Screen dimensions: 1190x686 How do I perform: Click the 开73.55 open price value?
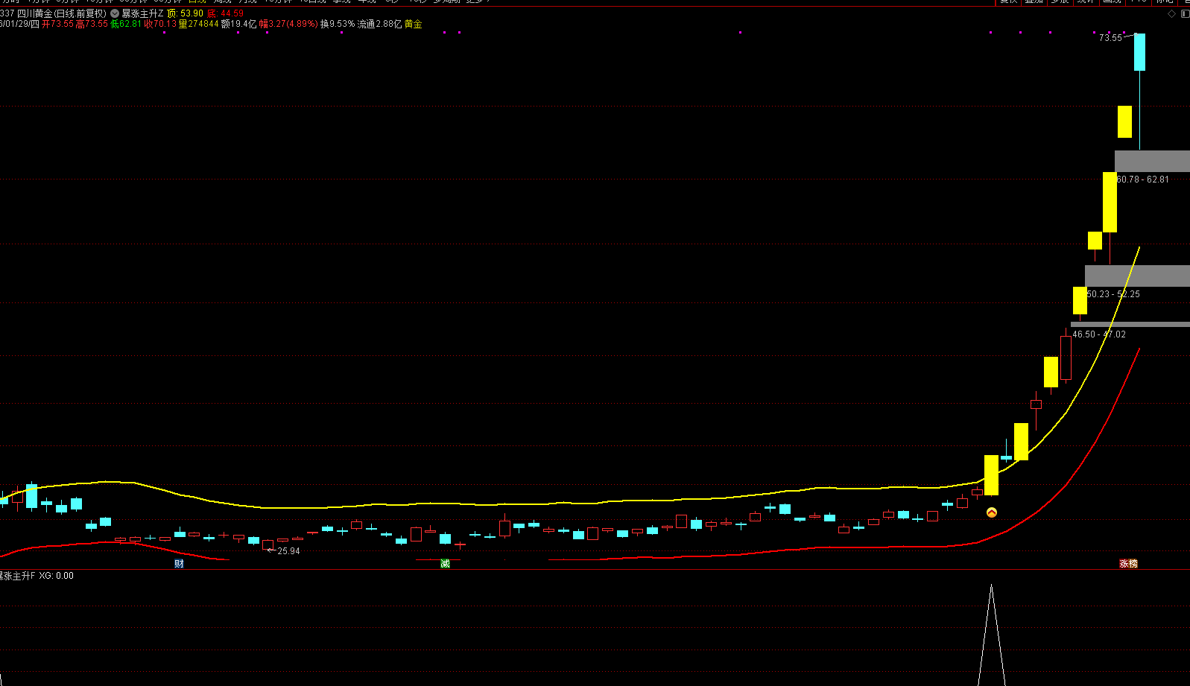(57, 24)
